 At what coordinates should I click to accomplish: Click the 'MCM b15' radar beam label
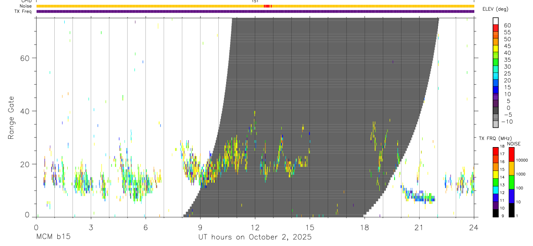(53, 237)
